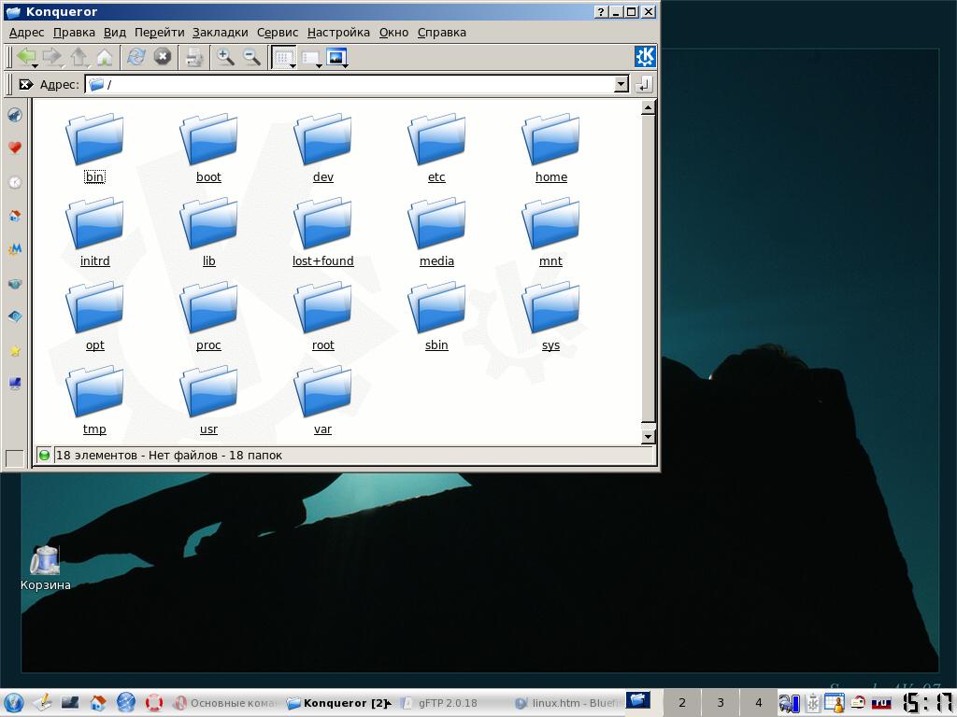
Task: Open the KDE start menu in the panel
Action: coord(12,702)
